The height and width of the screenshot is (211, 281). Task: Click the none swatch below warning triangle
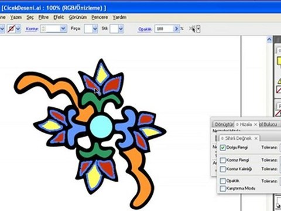coord(279,90)
